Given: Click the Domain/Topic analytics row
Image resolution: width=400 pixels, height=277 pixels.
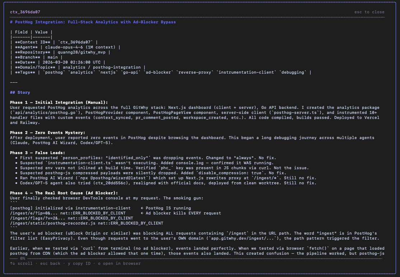Looking at the screenshot, I should tap(78, 68).
